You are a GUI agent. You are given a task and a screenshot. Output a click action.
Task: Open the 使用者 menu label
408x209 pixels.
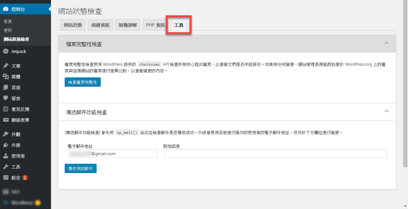18,156
